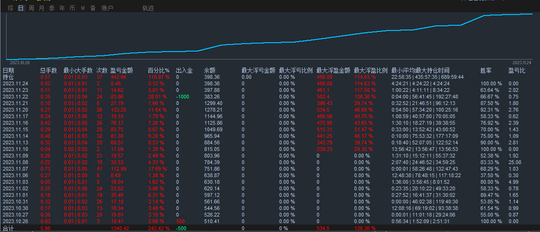Click the 最大浮盈金额 column header
540x232 pixels.
[333, 71]
